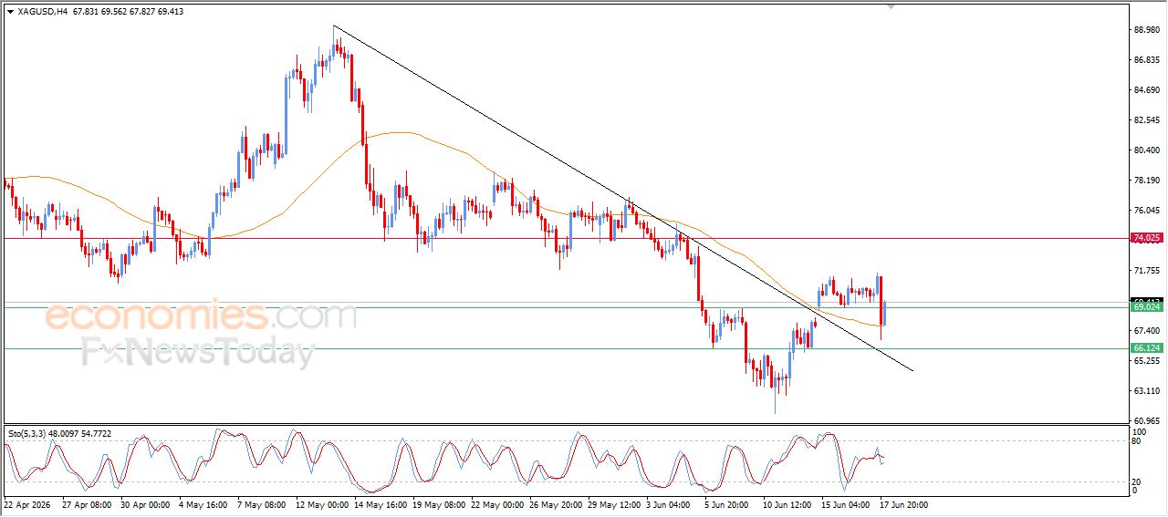
Task: Select the green 66.124 price tag
Action: pyautogui.click(x=1146, y=348)
